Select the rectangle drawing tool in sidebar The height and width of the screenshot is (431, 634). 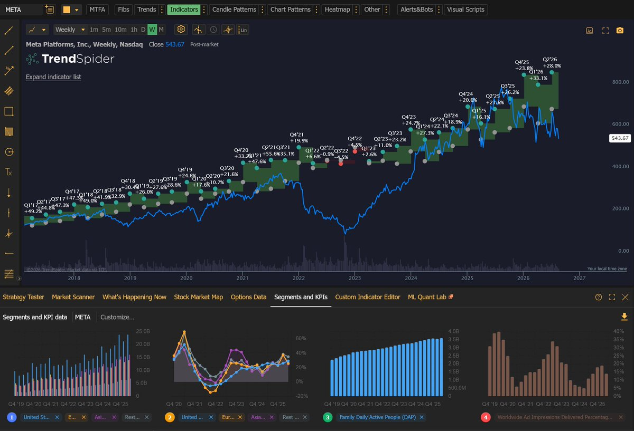coord(8,111)
